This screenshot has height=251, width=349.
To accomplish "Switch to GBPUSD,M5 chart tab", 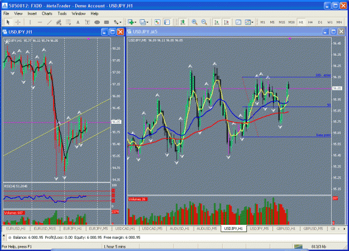I will (313, 229).
